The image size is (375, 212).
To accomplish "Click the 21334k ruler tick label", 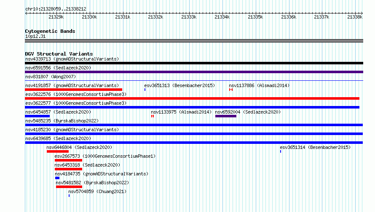I will coord(222,17).
